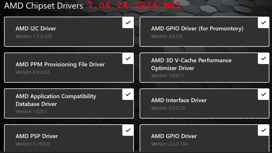Screen dimensions: 272x153
Task: Deselect the AMD PPM Provisioning File Driver checkbox
Action: (x=128, y=58)
